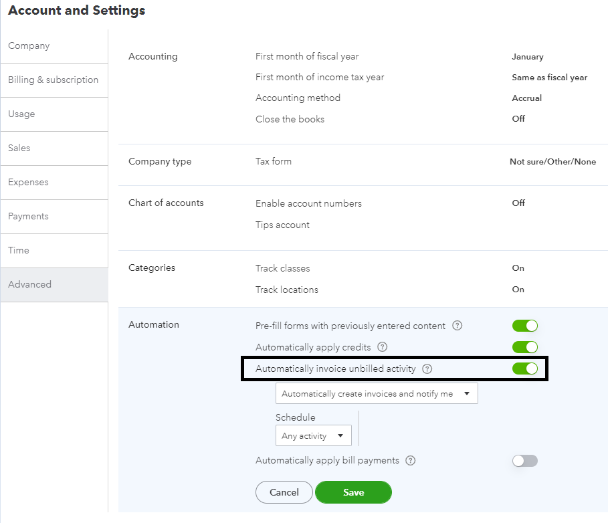Enable Automatically apply bill payments switch
The height and width of the screenshot is (523, 608).
point(525,461)
